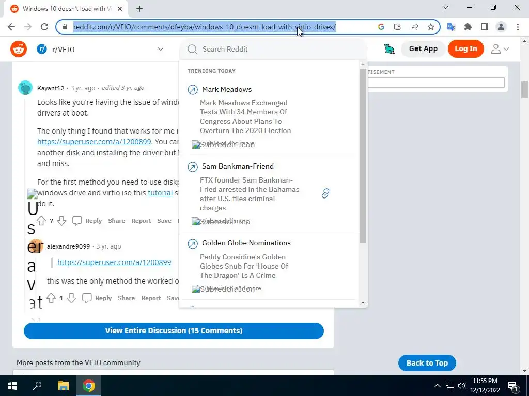Click the browser address bar URL

[x=205, y=27]
